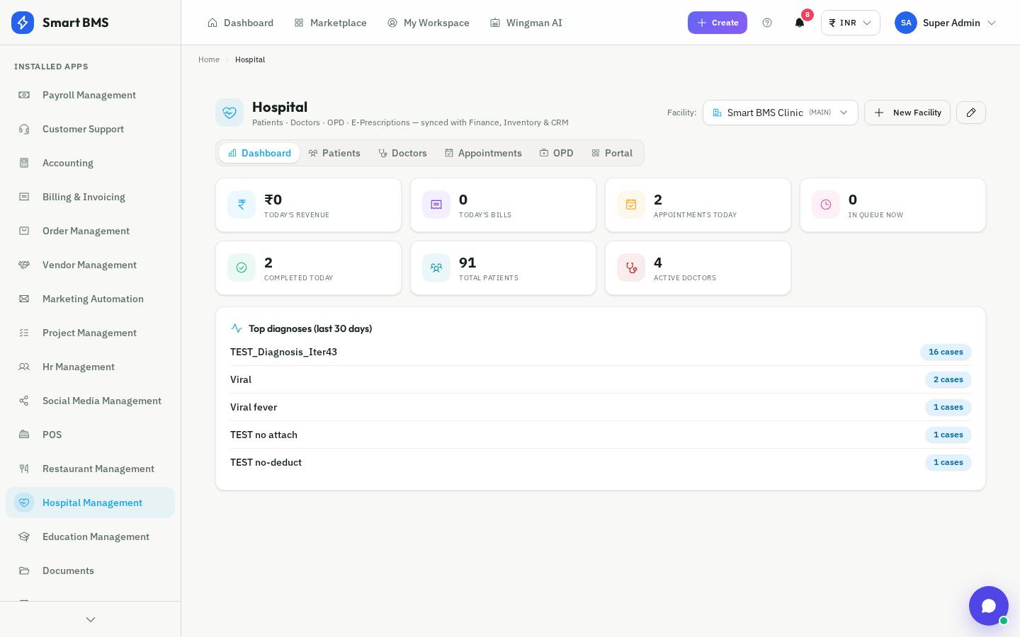Click the edit pencil button
The height and width of the screenshot is (637, 1020).
coord(971,113)
